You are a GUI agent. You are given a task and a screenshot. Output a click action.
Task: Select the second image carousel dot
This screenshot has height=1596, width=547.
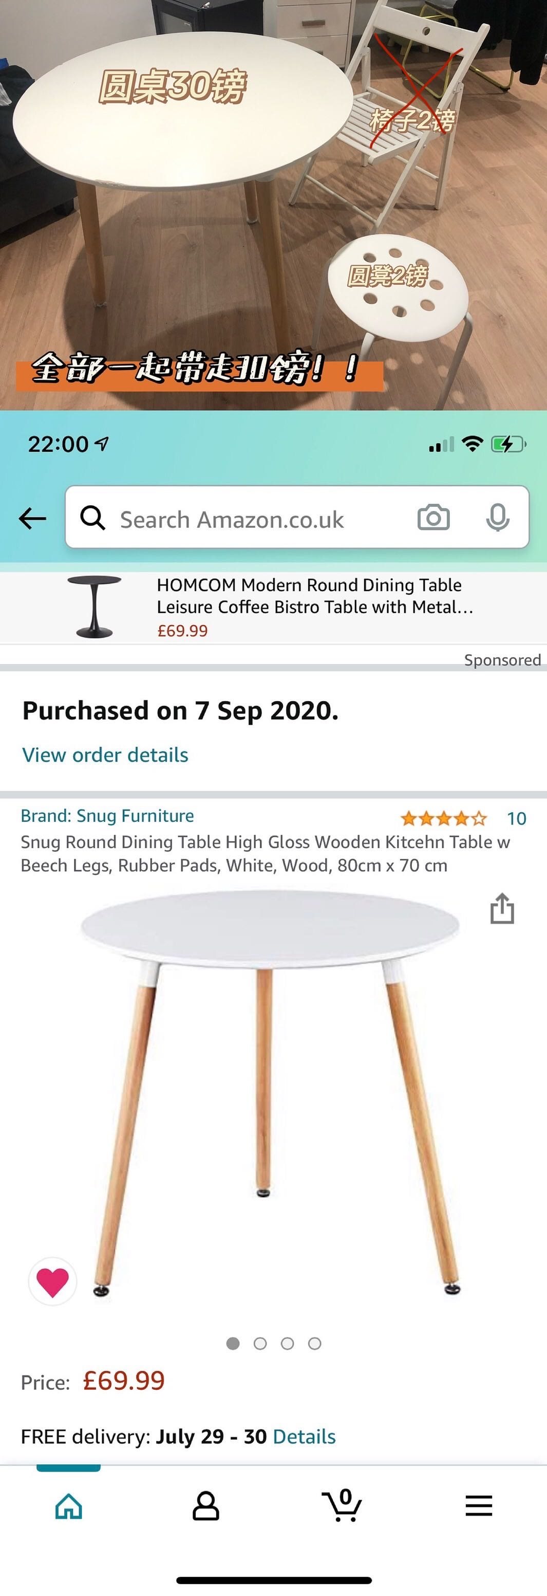click(x=260, y=1343)
